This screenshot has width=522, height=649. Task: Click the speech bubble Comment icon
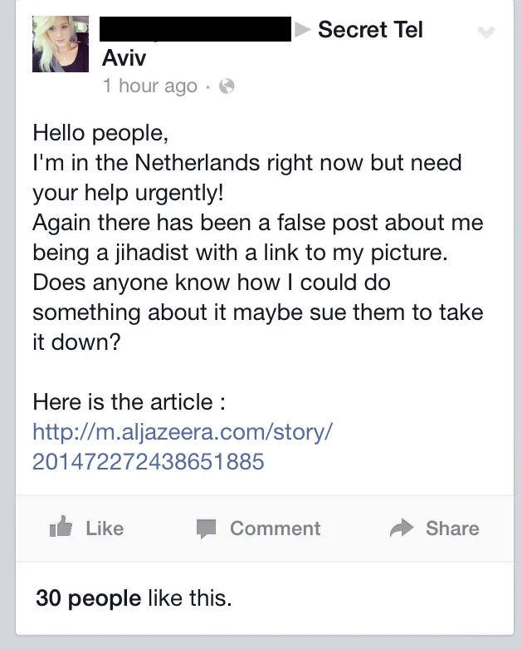click(x=206, y=529)
